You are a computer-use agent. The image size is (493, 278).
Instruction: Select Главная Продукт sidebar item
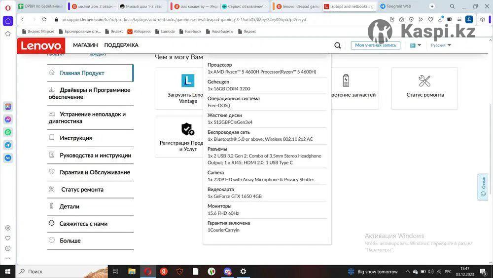(x=91, y=73)
